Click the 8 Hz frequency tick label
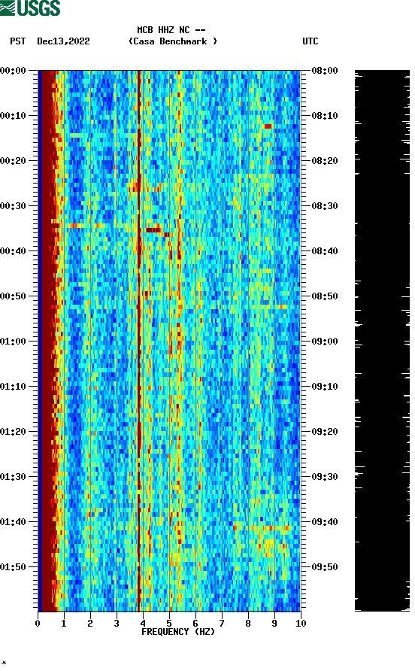The image size is (415, 671). pos(248,623)
